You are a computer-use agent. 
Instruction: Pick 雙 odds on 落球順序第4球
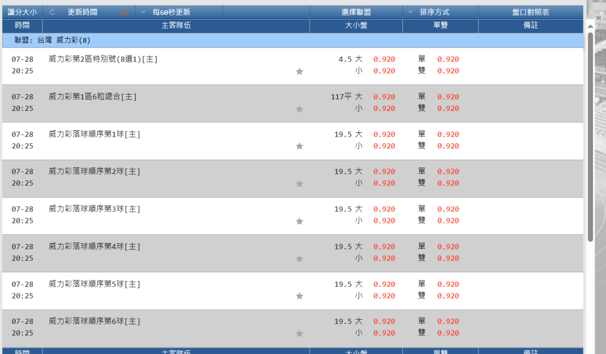(x=448, y=258)
